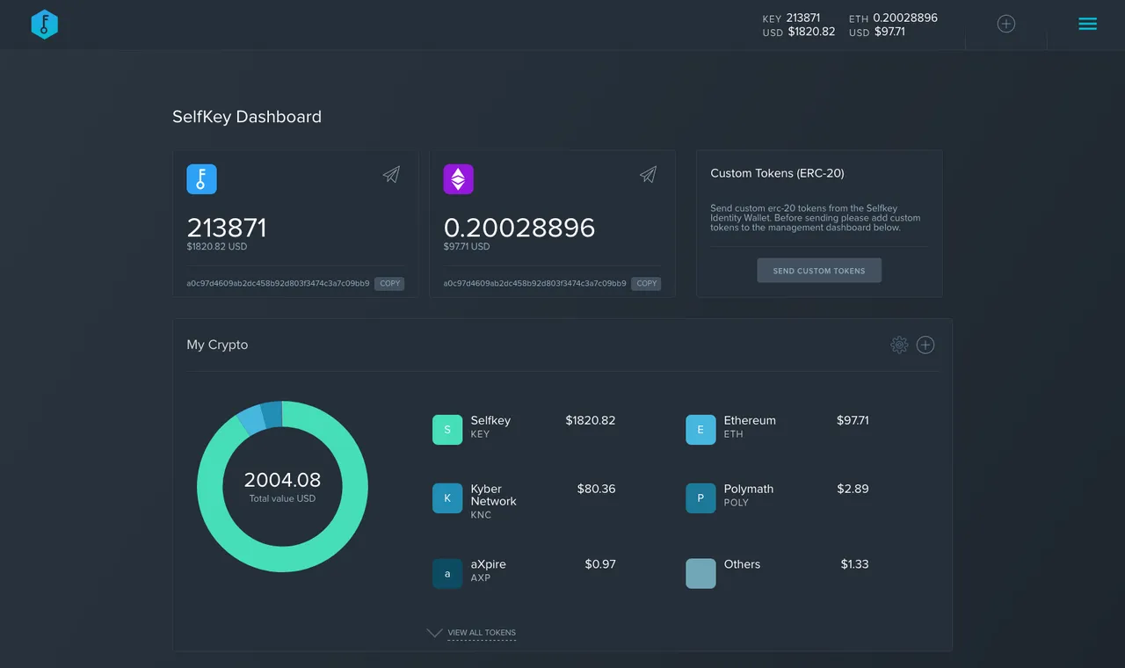Click the Others $1.33 value

854,564
